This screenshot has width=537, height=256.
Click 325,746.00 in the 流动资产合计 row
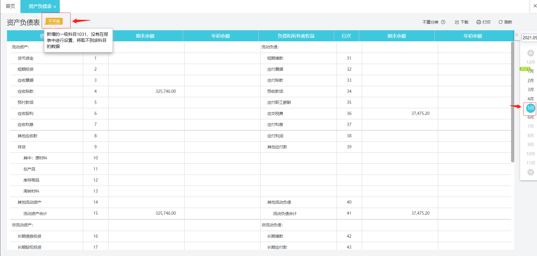(x=166, y=213)
